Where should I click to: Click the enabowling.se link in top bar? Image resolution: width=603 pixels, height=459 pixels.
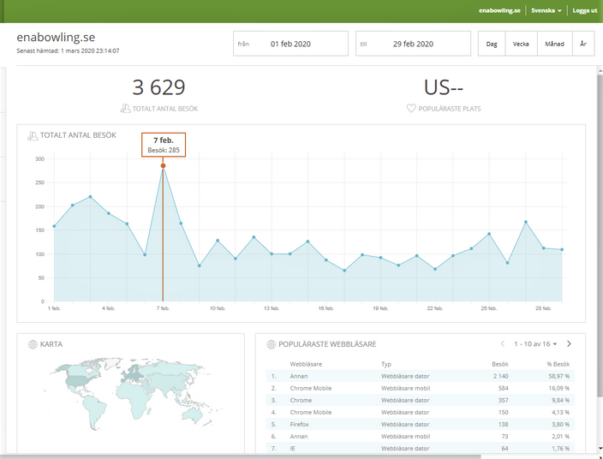tap(499, 11)
